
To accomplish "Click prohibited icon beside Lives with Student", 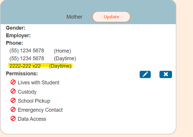I will pos(13,82).
